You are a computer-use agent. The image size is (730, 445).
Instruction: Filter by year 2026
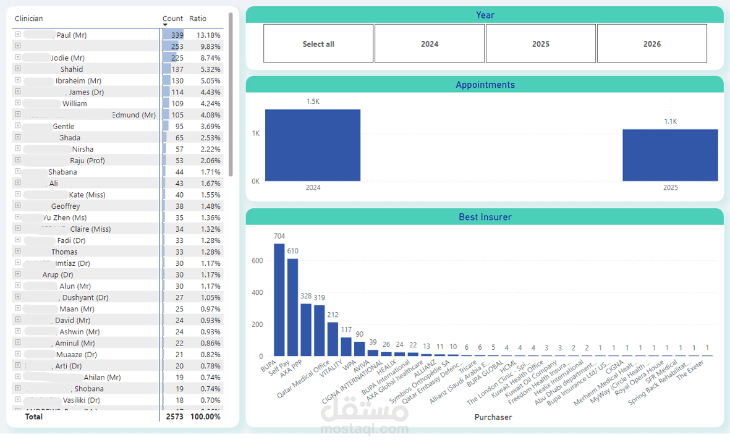[x=651, y=44]
